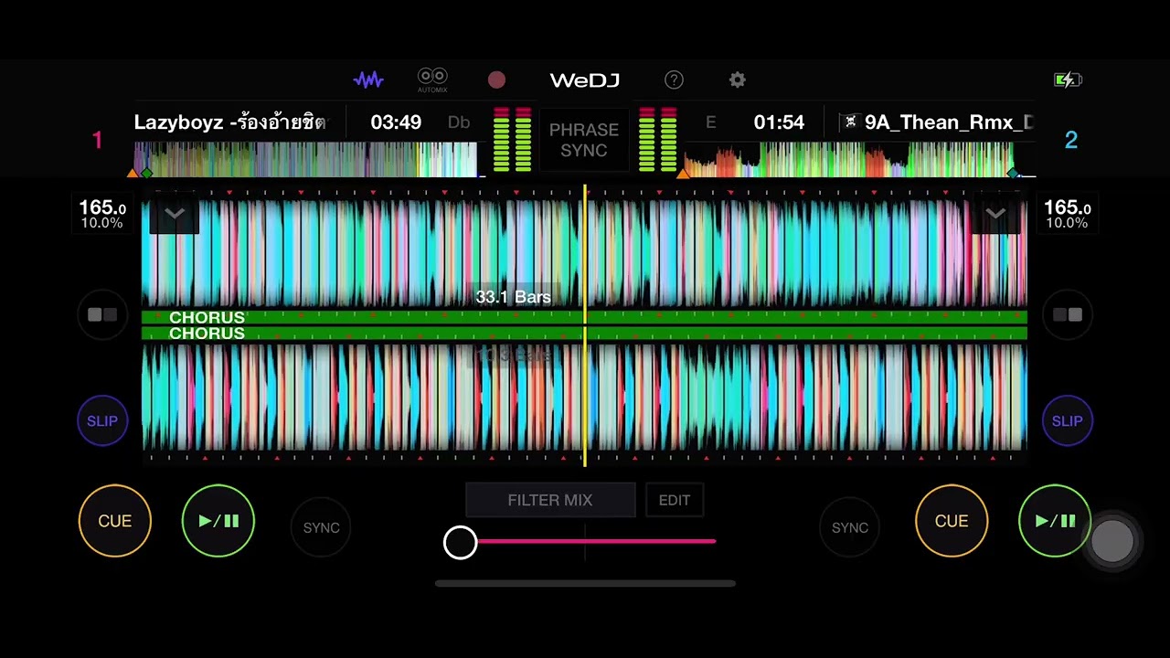Open the waveform view icon

point(368,80)
